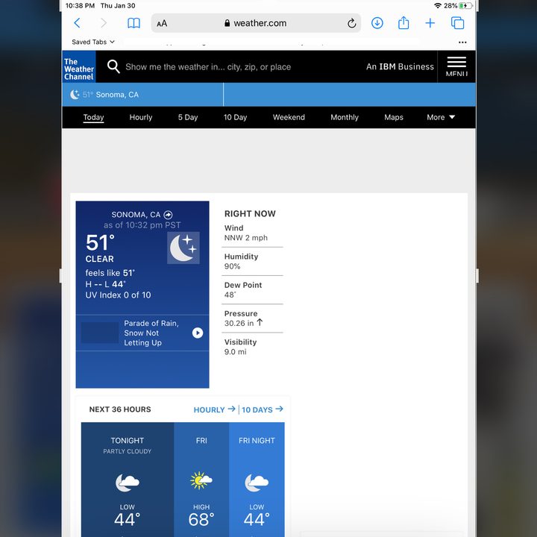Tap the battery indicator in status bar
Viewport: 537px width, 537px height.
465,5
